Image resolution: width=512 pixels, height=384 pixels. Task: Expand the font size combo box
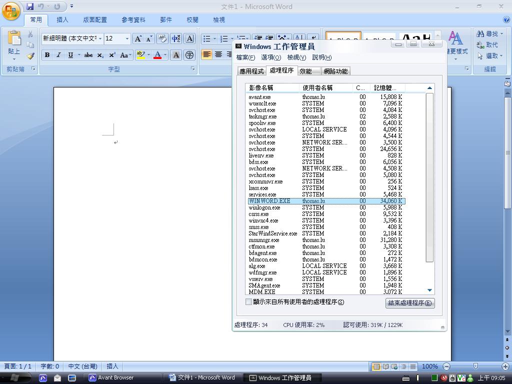click(x=127, y=38)
